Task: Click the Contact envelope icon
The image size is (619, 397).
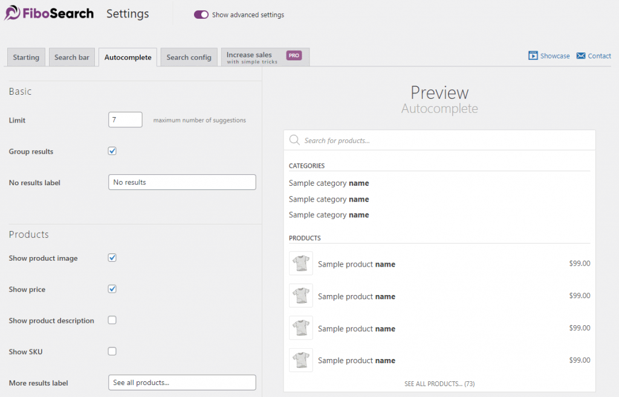Action: click(x=581, y=56)
